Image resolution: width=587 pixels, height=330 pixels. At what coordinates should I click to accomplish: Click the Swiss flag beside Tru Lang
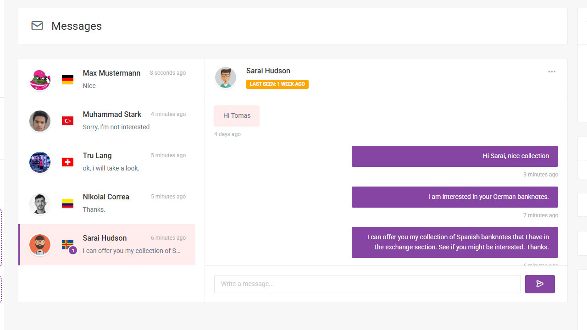(x=67, y=162)
